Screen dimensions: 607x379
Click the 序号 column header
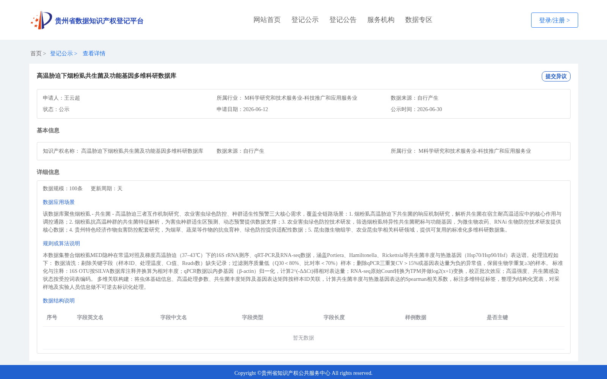coord(52,317)
